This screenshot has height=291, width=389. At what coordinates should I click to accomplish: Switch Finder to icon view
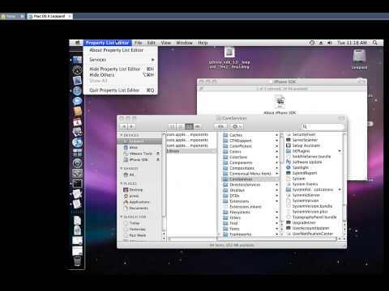coord(172,126)
